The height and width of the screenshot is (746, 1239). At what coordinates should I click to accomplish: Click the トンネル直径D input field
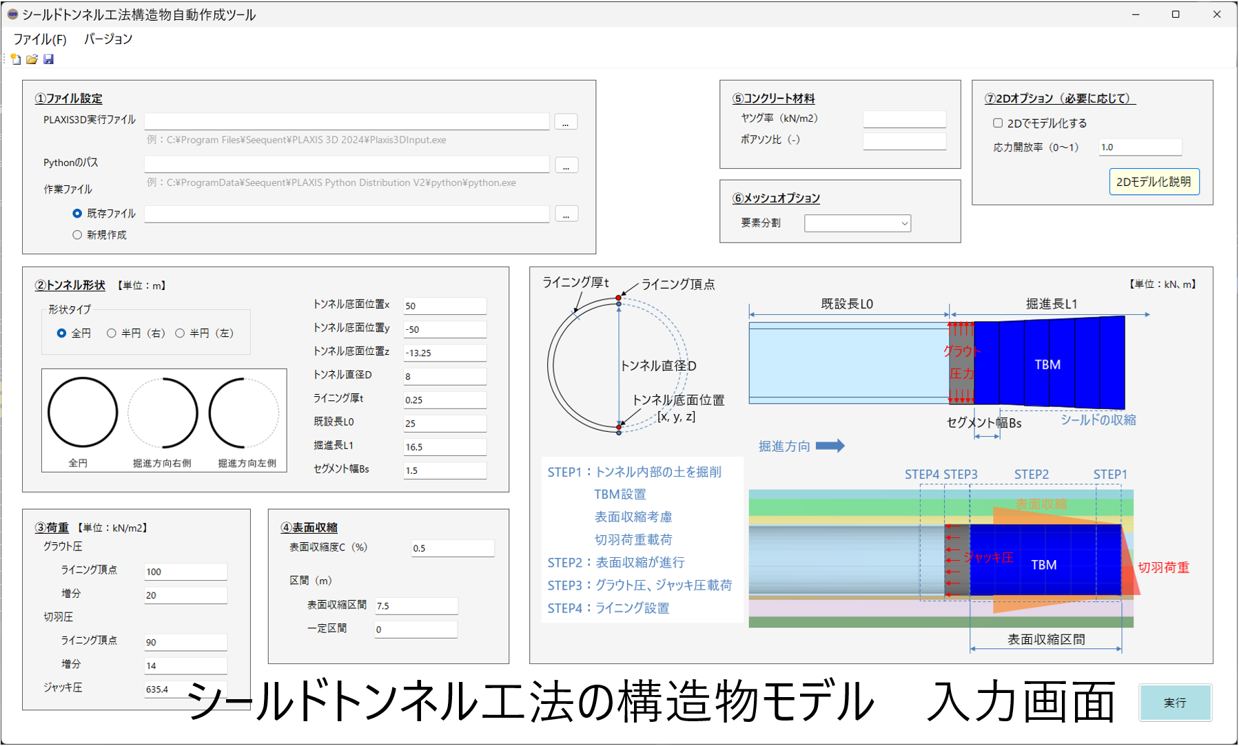pyautogui.click(x=444, y=376)
